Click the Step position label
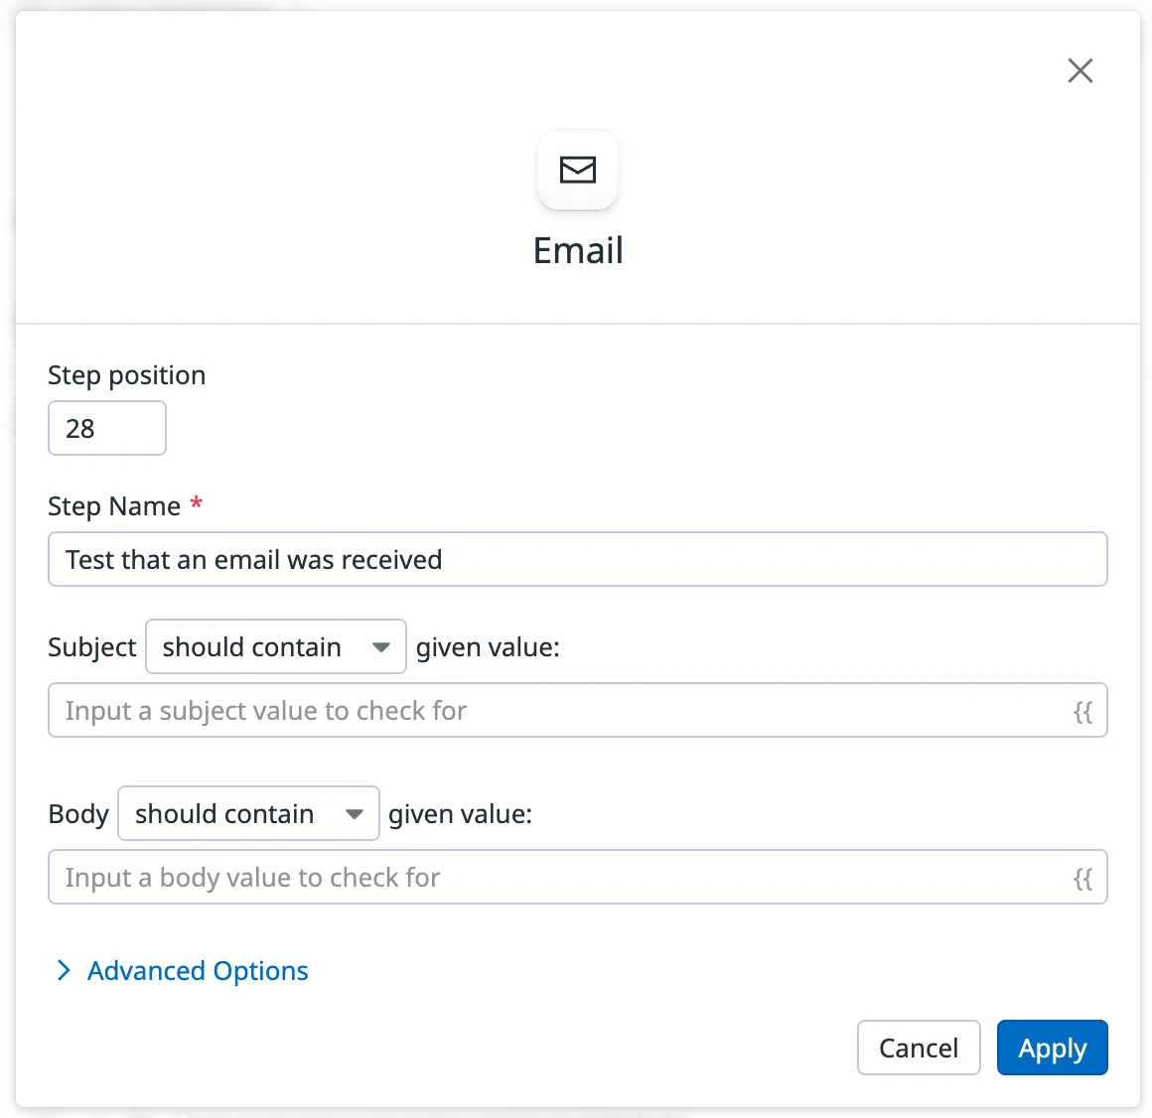Viewport: 1152px width, 1118px height. click(x=127, y=375)
